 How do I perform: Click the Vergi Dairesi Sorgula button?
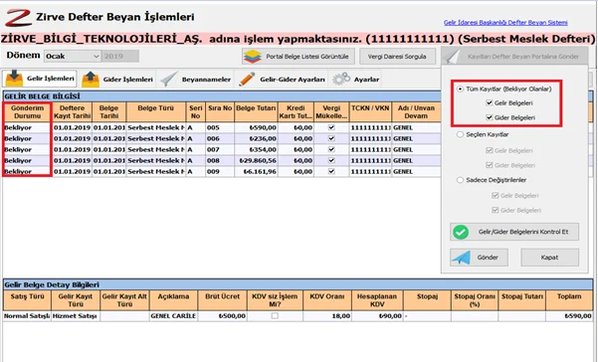pyautogui.click(x=397, y=57)
